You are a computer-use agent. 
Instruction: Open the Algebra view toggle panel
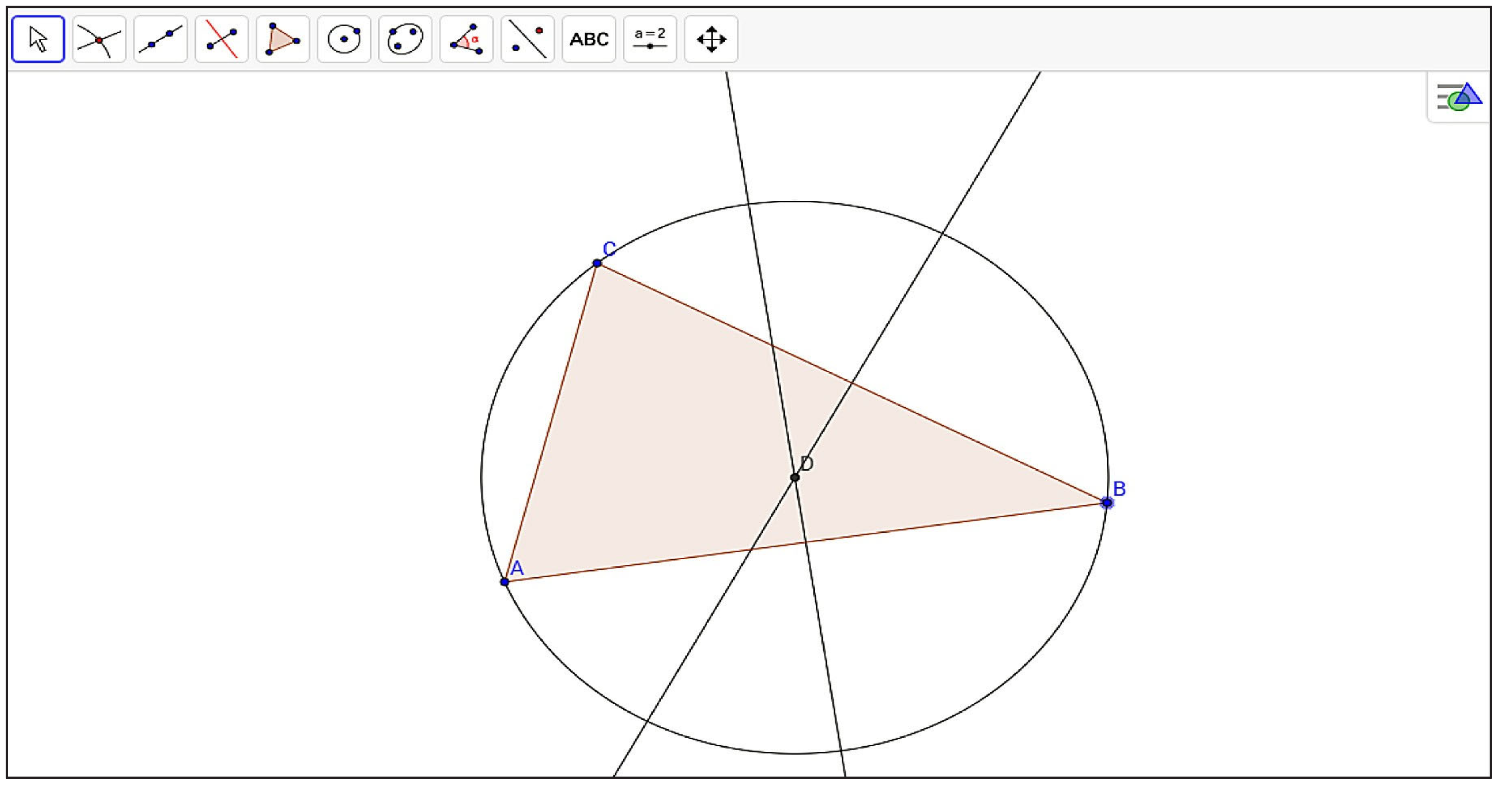[1460, 98]
